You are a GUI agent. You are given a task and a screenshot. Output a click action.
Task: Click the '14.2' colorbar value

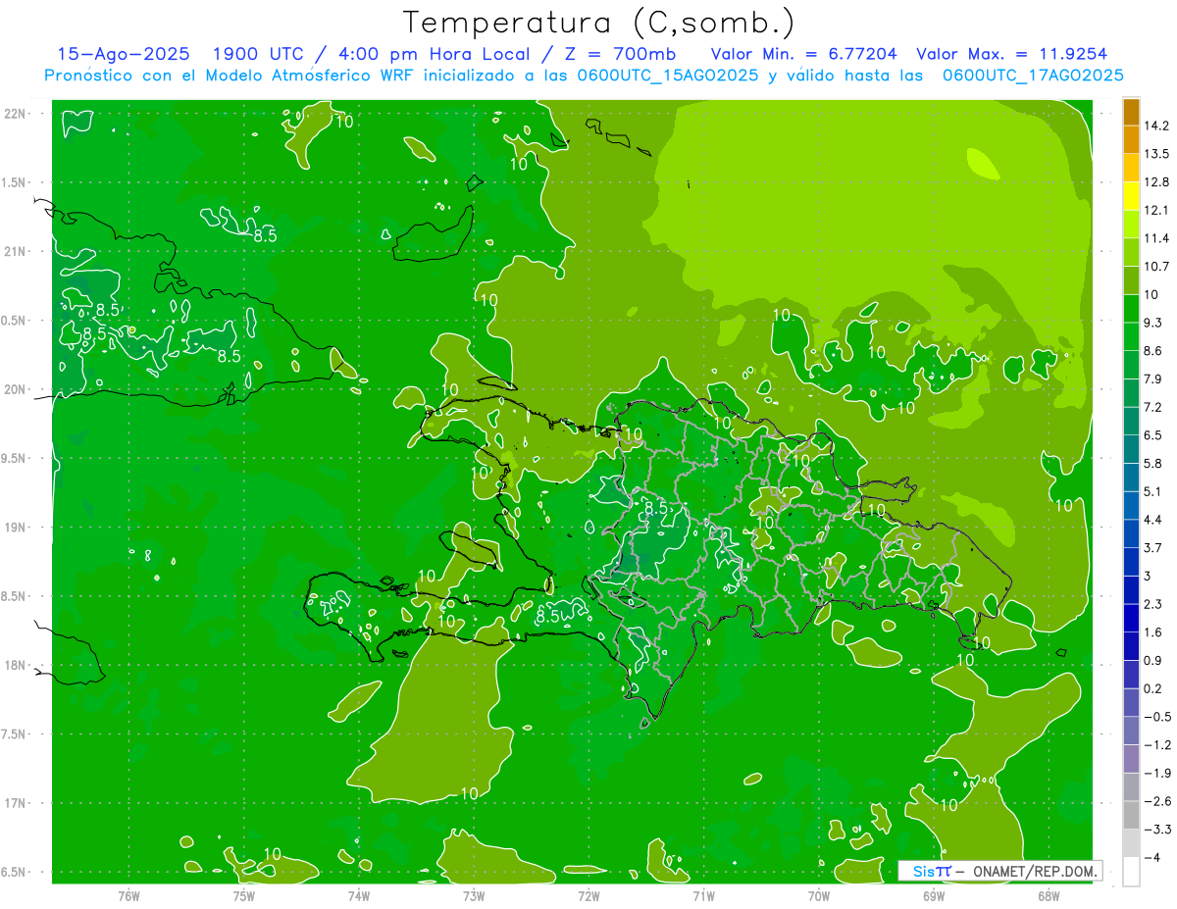point(1156,126)
